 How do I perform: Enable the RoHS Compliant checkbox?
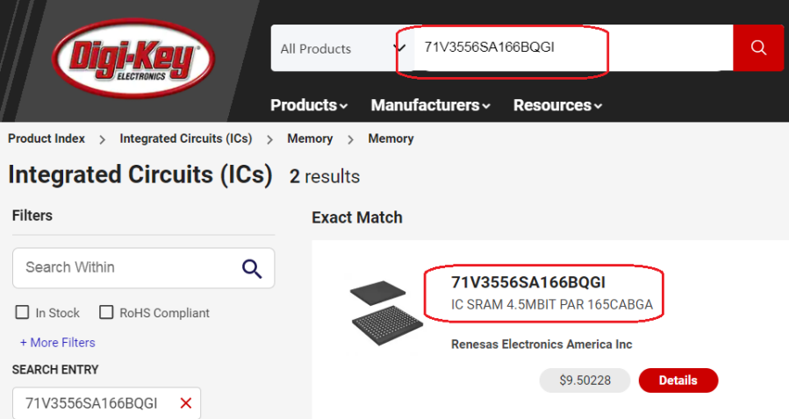(x=106, y=313)
